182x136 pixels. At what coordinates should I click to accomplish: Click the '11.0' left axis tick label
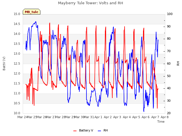click(17, 93)
